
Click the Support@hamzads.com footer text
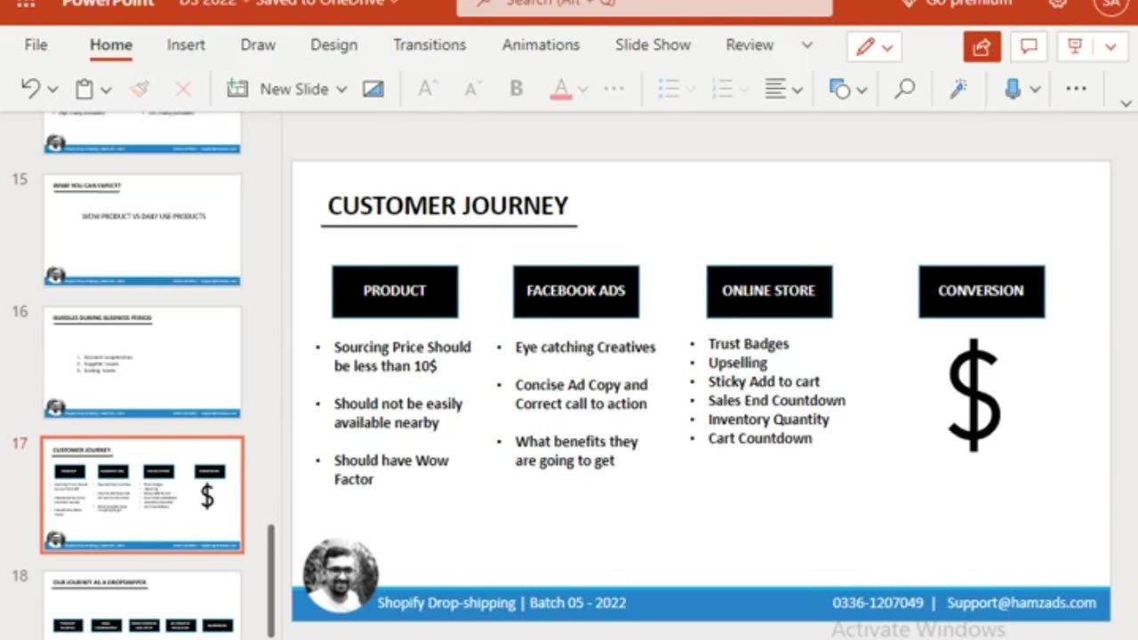click(x=1022, y=603)
